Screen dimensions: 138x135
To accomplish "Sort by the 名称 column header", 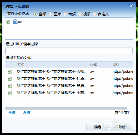I will pyautogui.click(x=20, y=65).
